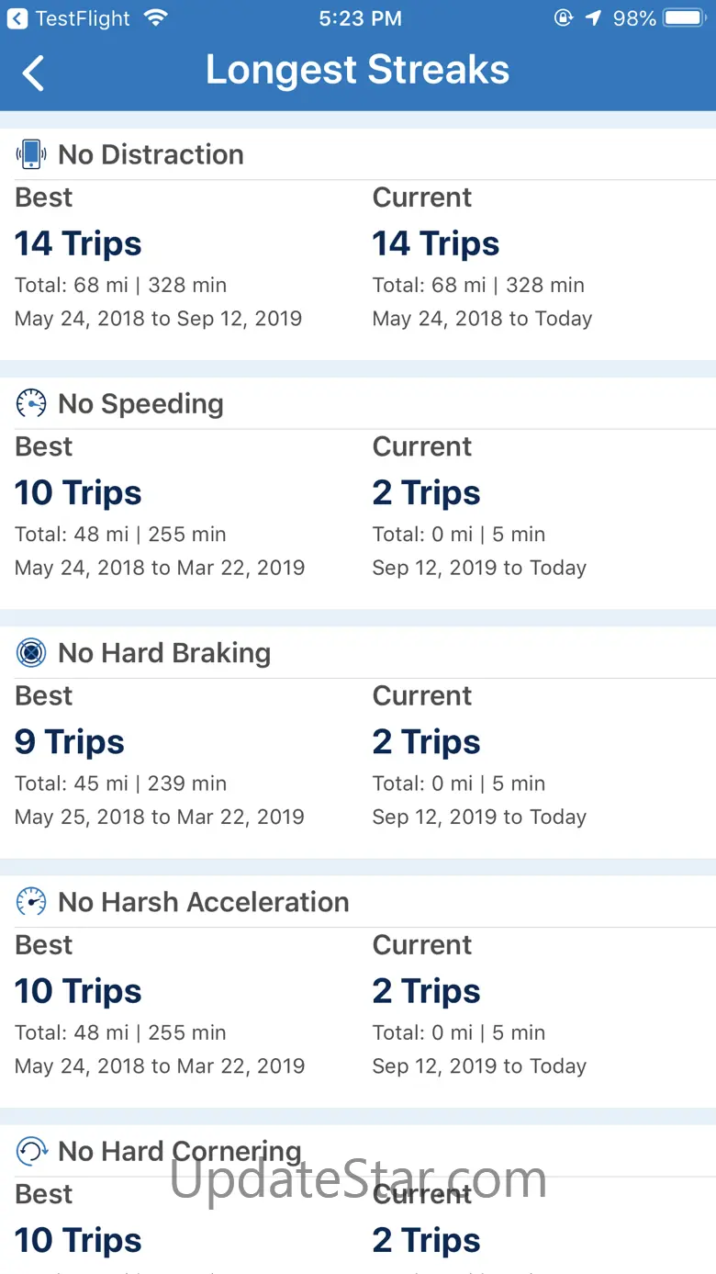Tap the battery icon in status bar
Image resolution: width=716 pixels, height=1274 pixels.
tap(684, 18)
